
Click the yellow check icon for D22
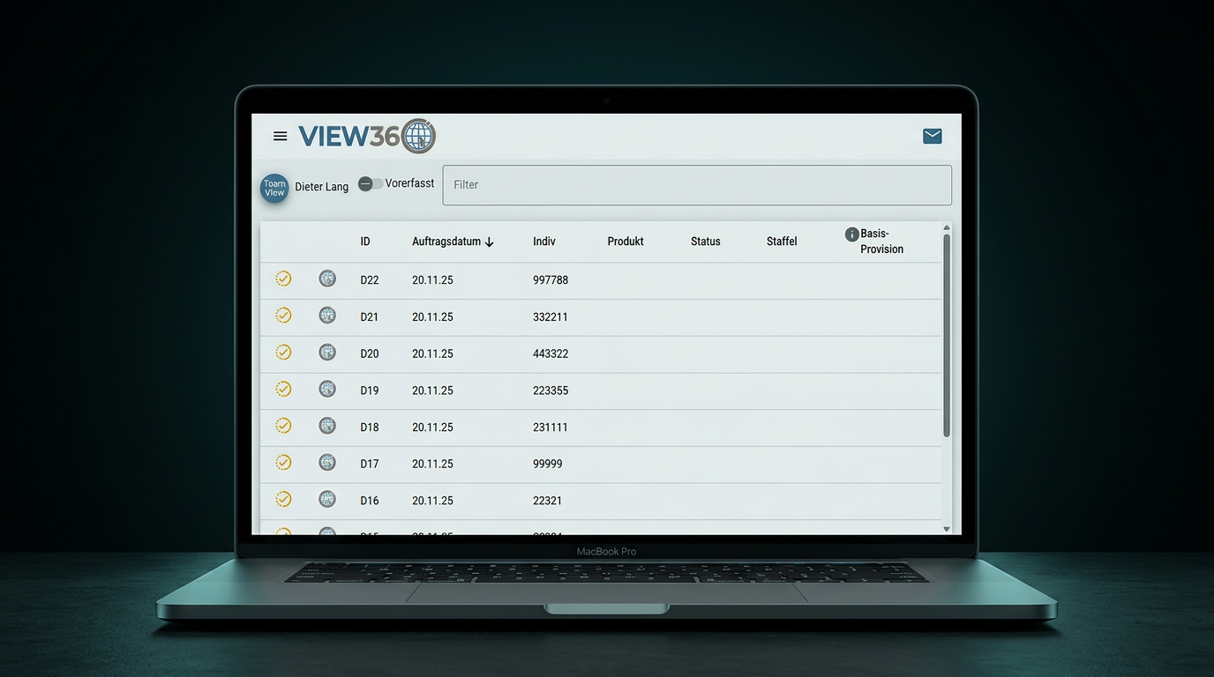[283, 279]
